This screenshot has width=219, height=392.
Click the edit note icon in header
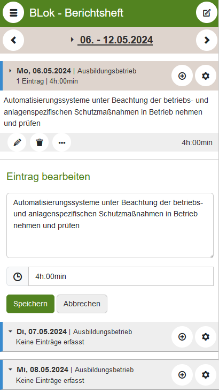pos(207,12)
